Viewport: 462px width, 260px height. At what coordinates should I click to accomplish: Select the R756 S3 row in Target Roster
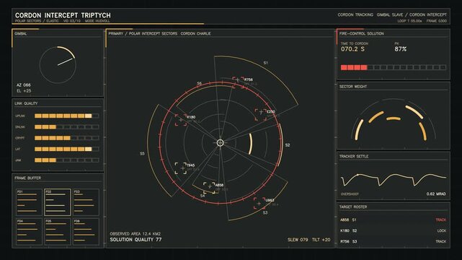[393, 241]
